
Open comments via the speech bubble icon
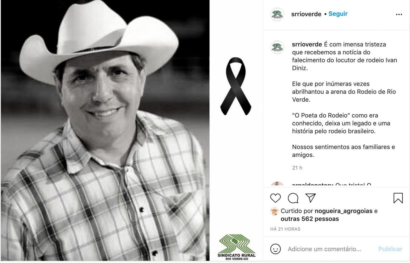click(293, 198)
